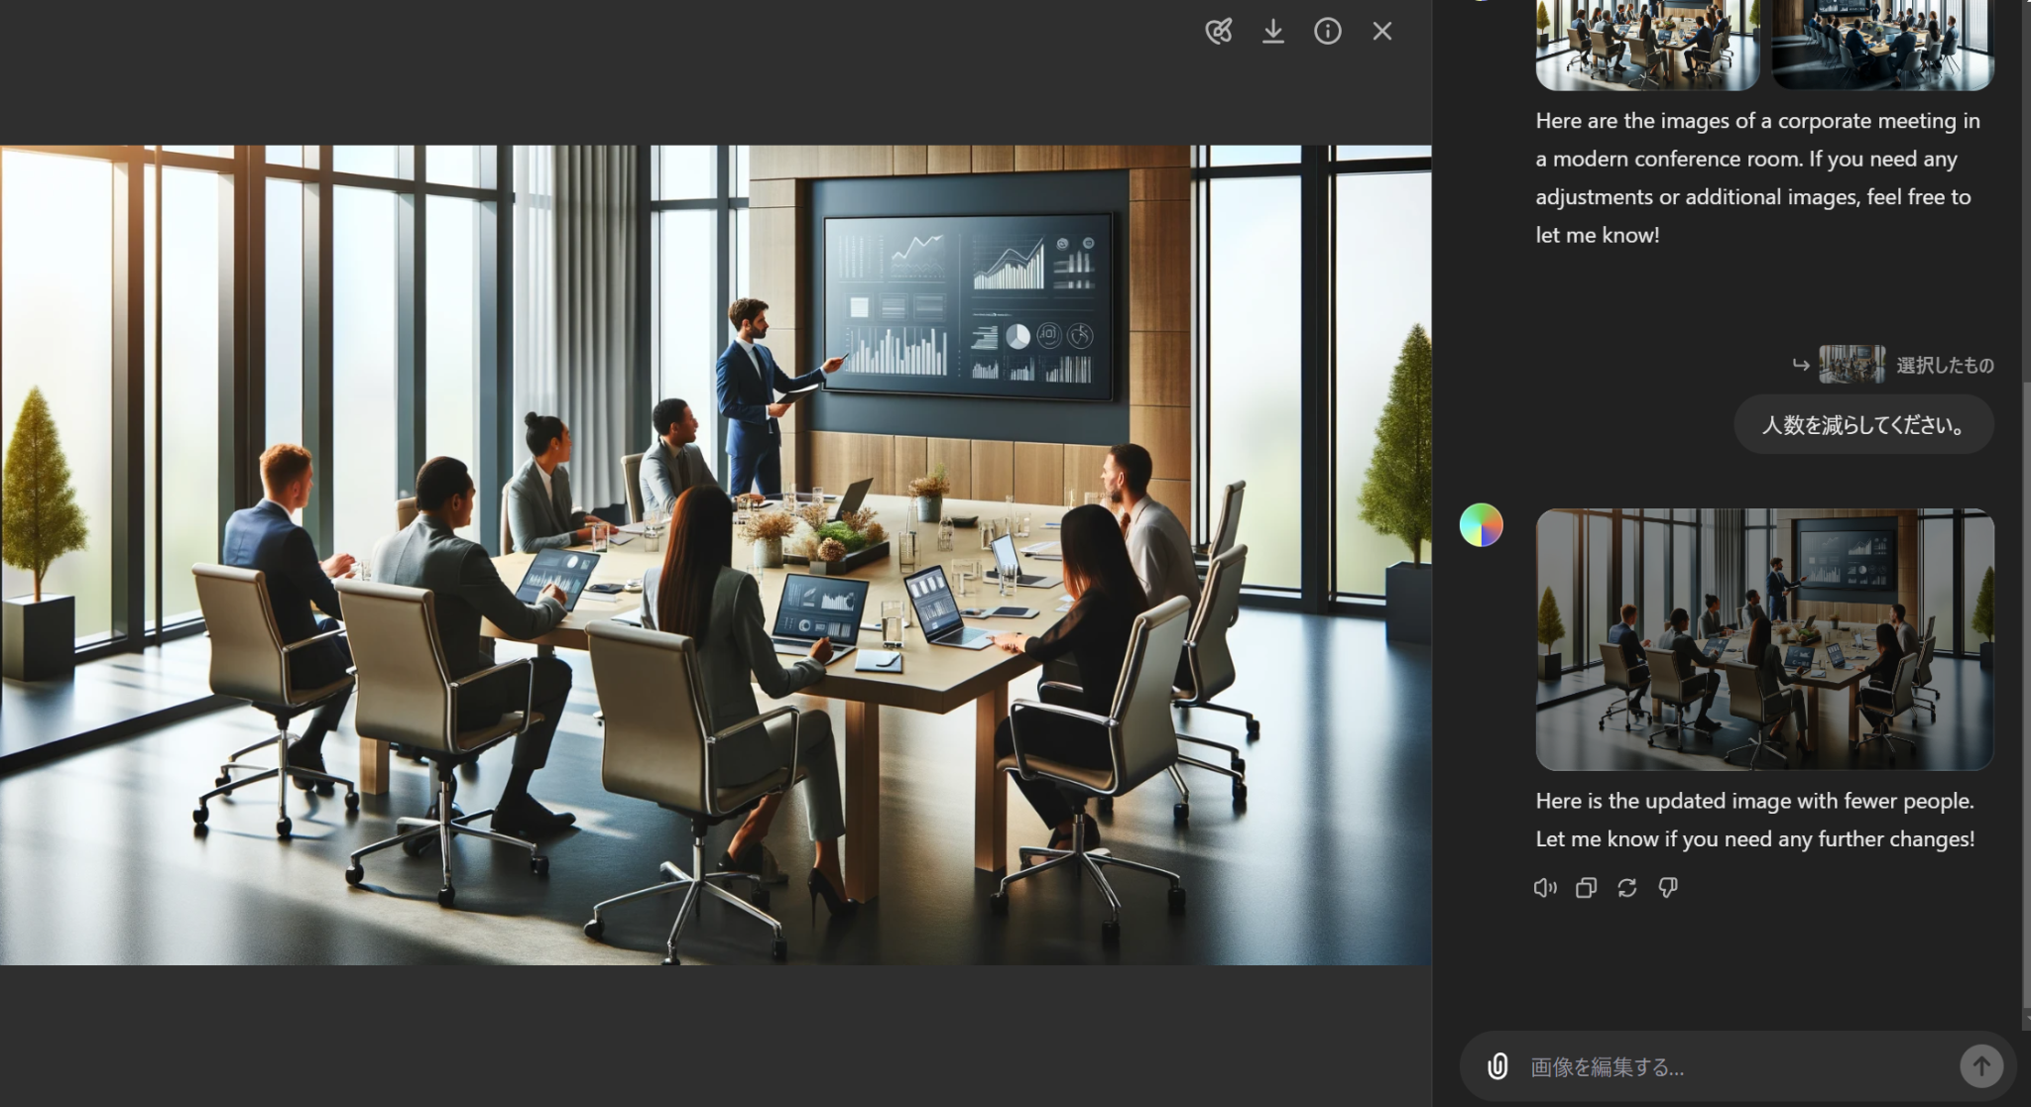
Task: Close the enlarged image viewer
Action: tap(1380, 31)
